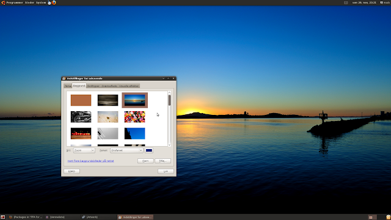Open the dark blue color picker swatch
Screen dimensions: 391x220
pyautogui.click(x=149, y=150)
